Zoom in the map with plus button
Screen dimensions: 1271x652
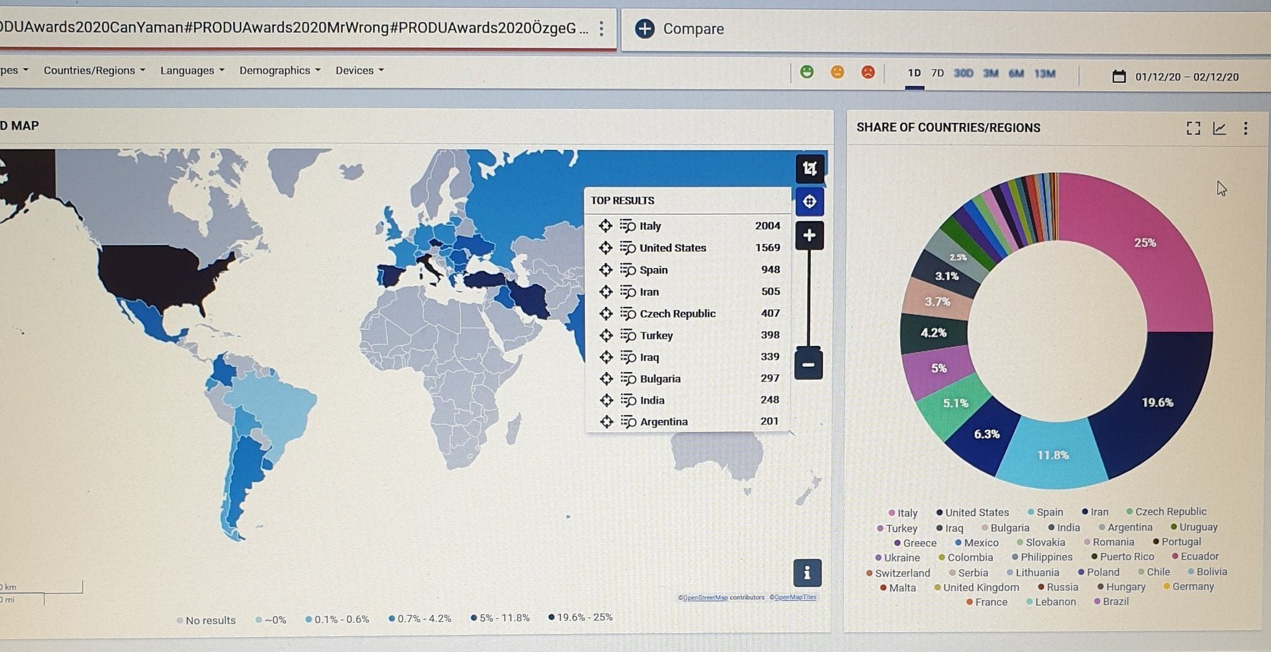[x=809, y=235]
